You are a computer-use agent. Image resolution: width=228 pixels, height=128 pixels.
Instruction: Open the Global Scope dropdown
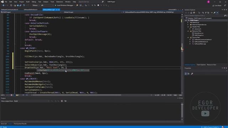click(x=93, y=12)
